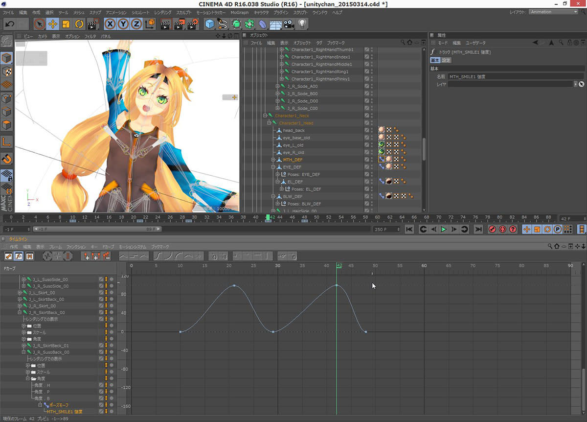The height and width of the screenshot is (422, 587).
Task: Collapse EYE_DEF in Object Manager
Action: click(273, 167)
